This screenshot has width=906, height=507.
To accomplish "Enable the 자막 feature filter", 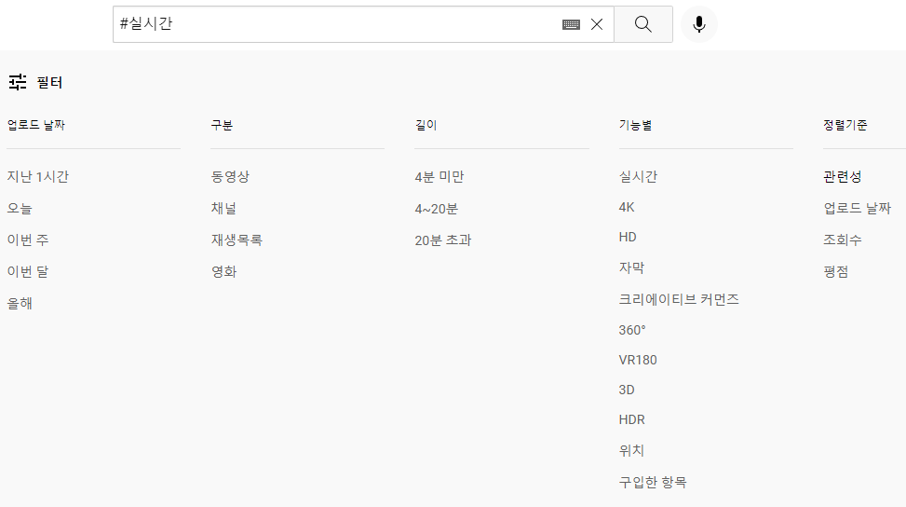I will click(x=631, y=267).
